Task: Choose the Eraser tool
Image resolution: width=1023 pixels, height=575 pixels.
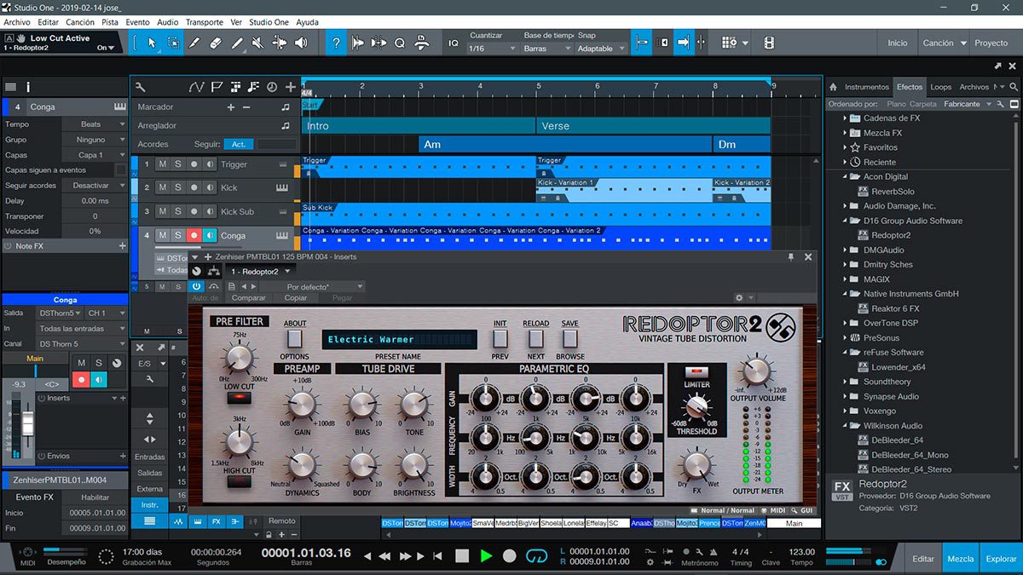Action: coord(215,43)
